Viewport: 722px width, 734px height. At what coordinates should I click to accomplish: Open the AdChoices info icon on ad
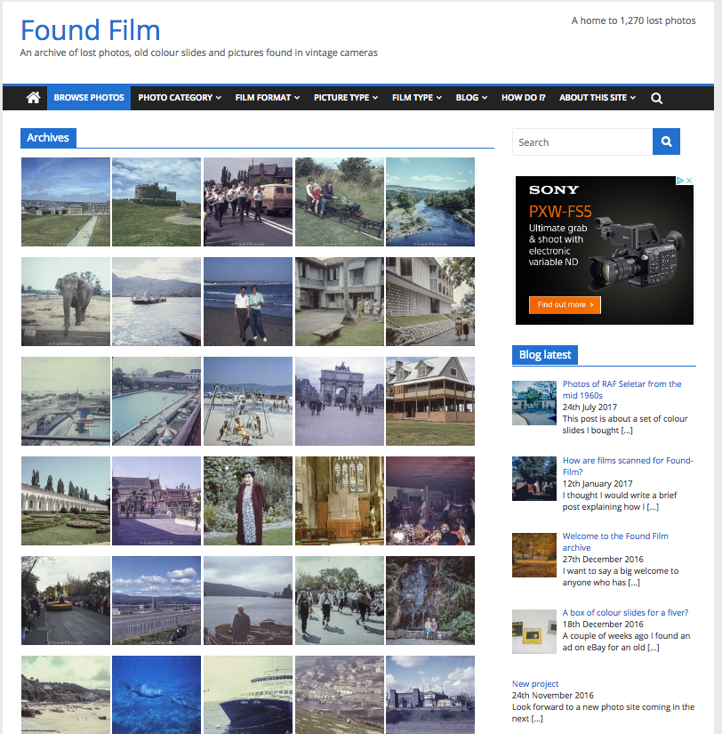coord(680,181)
